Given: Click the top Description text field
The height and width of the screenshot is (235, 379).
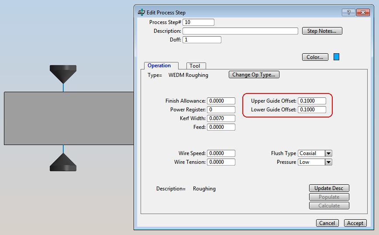Looking at the screenshot, I should click(240, 31).
